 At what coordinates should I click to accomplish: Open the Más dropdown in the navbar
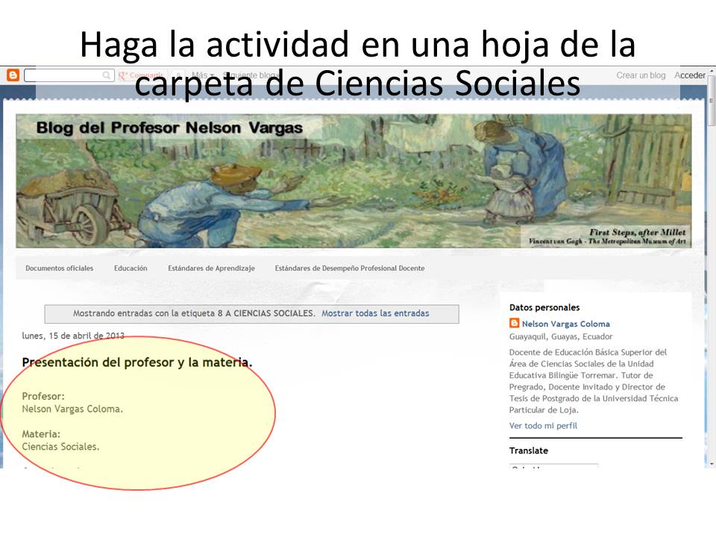tap(203, 75)
